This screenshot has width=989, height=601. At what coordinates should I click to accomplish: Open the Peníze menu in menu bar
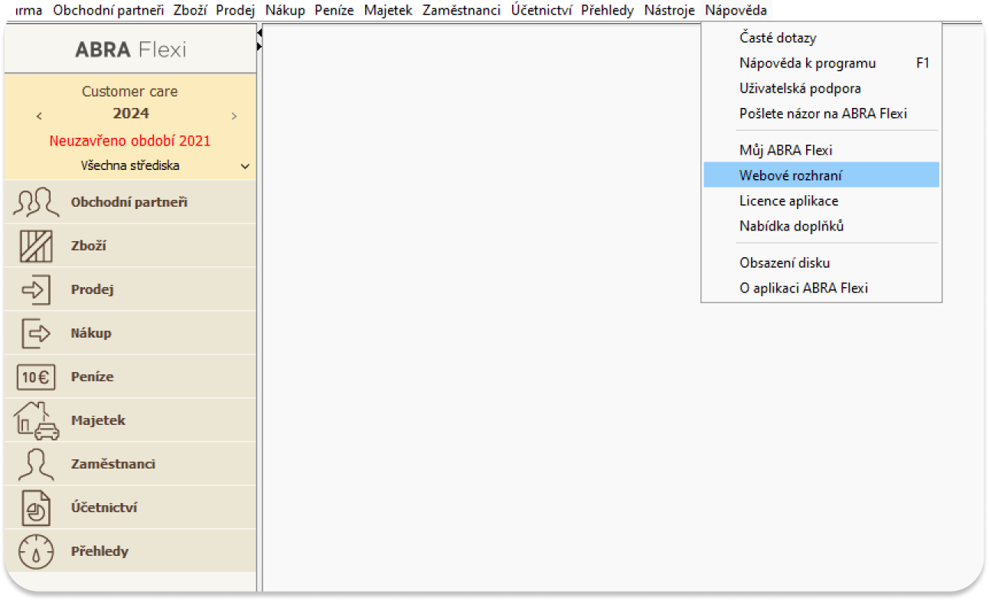pyautogui.click(x=334, y=11)
